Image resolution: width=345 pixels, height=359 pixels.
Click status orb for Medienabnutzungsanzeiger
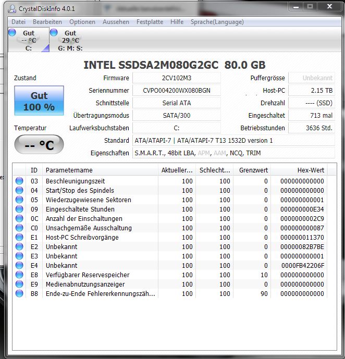coord(19,284)
